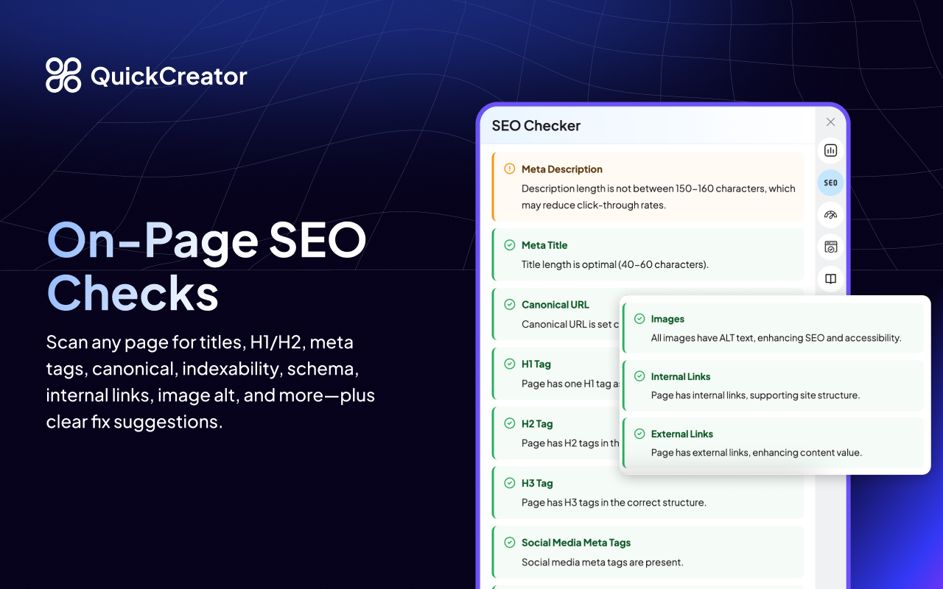Open the documentation book icon
The height and width of the screenshot is (589, 943).
pyautogui.click(x=830, y=278)
